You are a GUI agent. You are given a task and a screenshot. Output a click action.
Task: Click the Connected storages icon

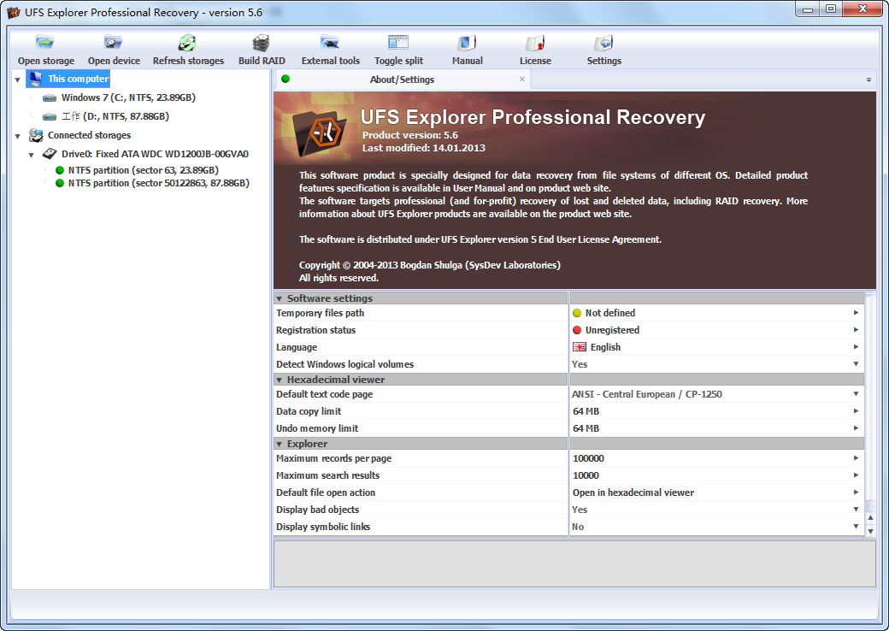tap(36, 135)
